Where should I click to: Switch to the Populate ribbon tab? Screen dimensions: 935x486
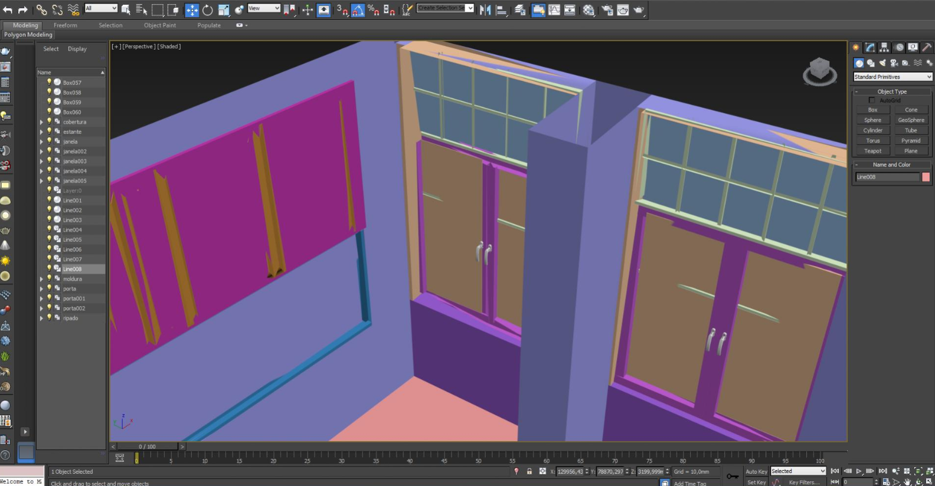click(209, 25)
